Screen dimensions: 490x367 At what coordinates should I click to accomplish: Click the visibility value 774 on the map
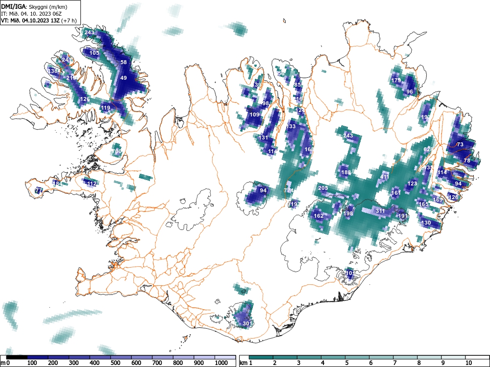pyautogui.click(x=289, y=190)
